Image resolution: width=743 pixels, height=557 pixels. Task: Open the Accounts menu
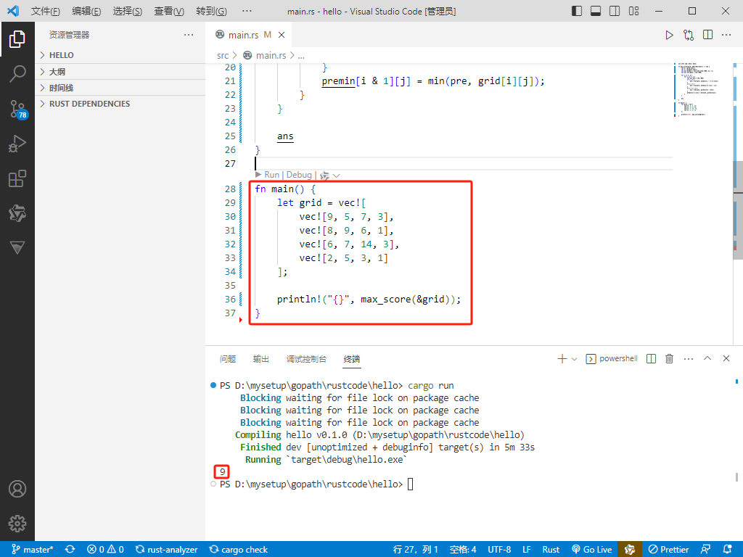pyautogui.click(x=17, y=489)
